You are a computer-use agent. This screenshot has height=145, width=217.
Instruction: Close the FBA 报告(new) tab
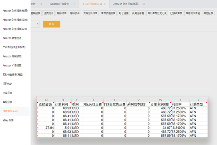105,4
